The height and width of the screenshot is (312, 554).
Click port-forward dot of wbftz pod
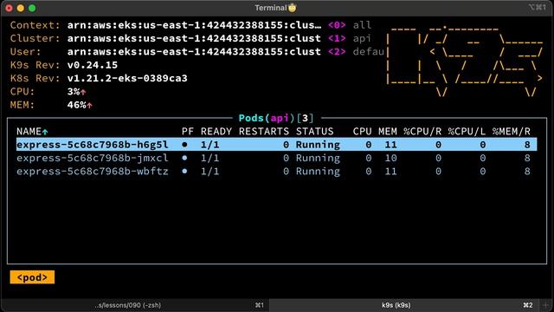[184, 172]
